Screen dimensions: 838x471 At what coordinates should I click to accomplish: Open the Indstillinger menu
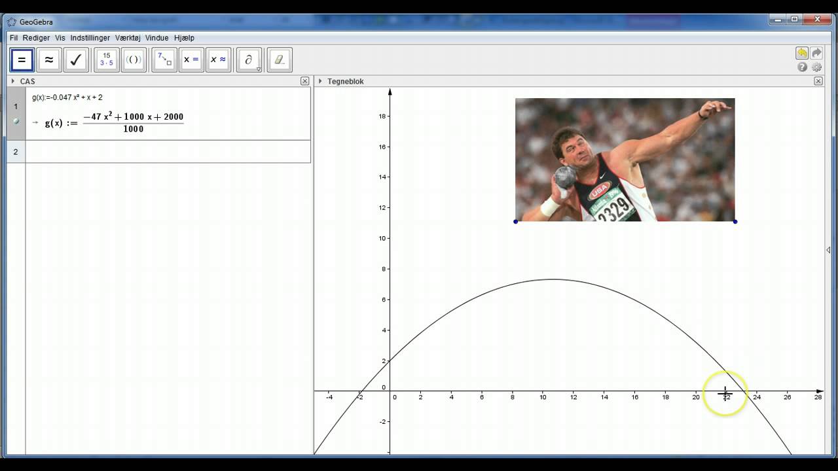click(x=90, y=38)
